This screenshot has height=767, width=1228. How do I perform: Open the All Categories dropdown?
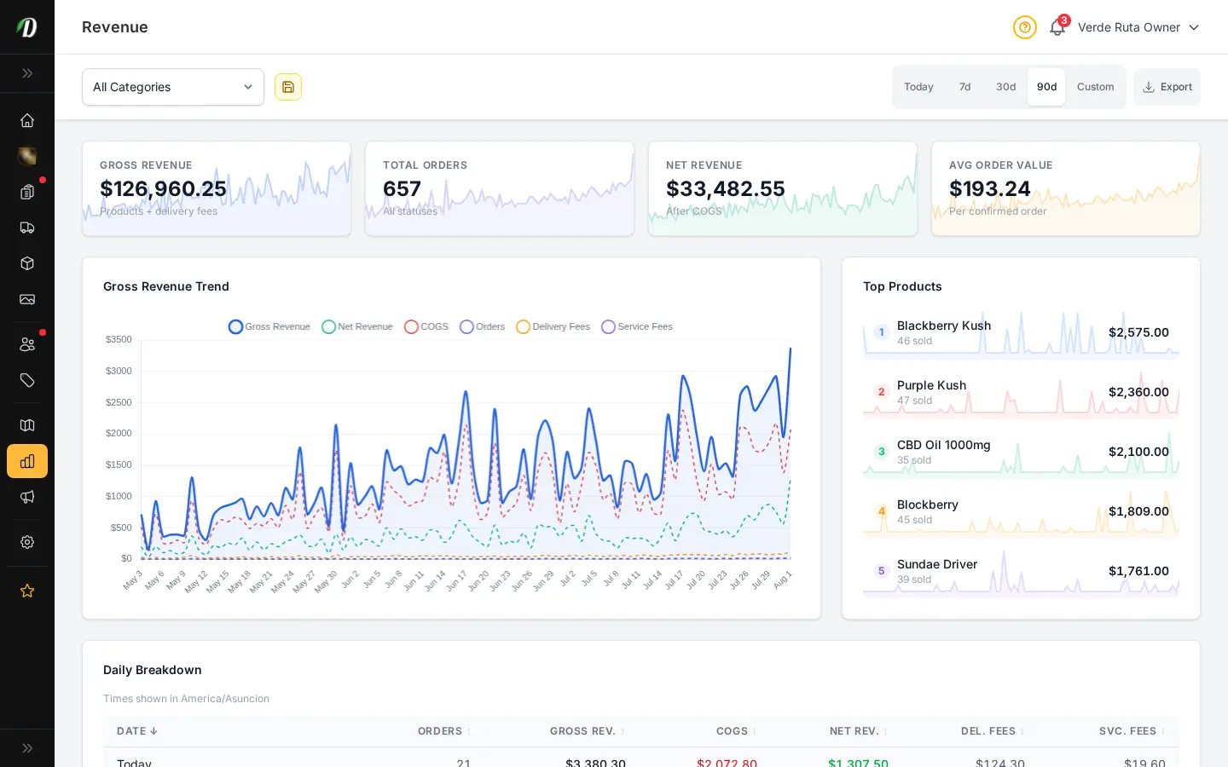coord(173,87)
